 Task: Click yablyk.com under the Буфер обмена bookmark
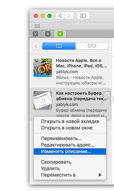(67, 105)
